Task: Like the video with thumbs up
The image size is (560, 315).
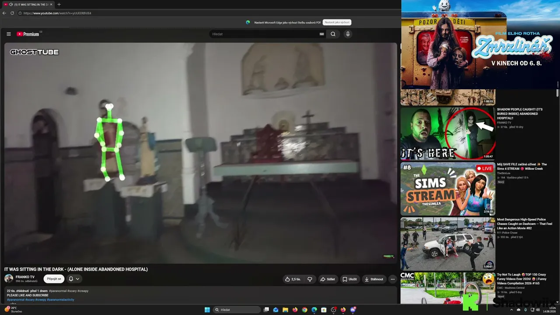Action: [293, 279]
